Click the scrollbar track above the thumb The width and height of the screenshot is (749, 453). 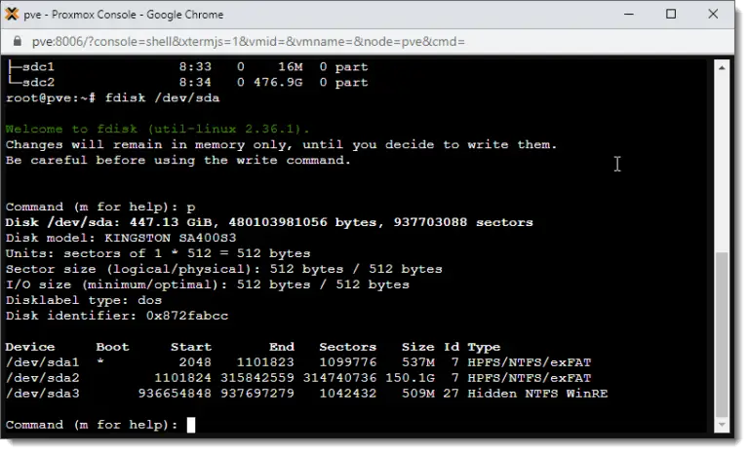point(722,156)
